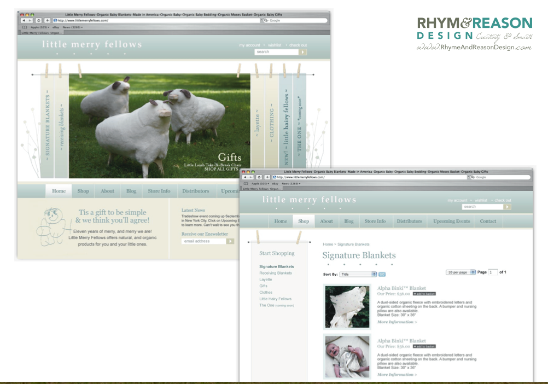Go back in the Signature Blankets browser window

245,177
